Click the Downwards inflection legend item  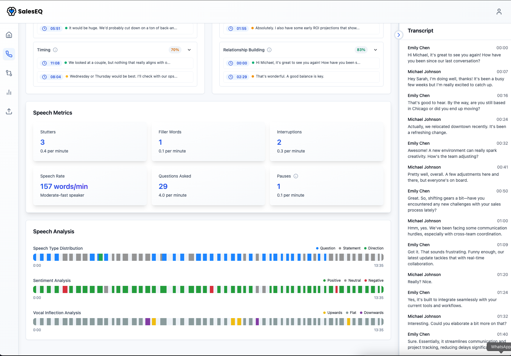pyautogui.click(x=372, y=313)
